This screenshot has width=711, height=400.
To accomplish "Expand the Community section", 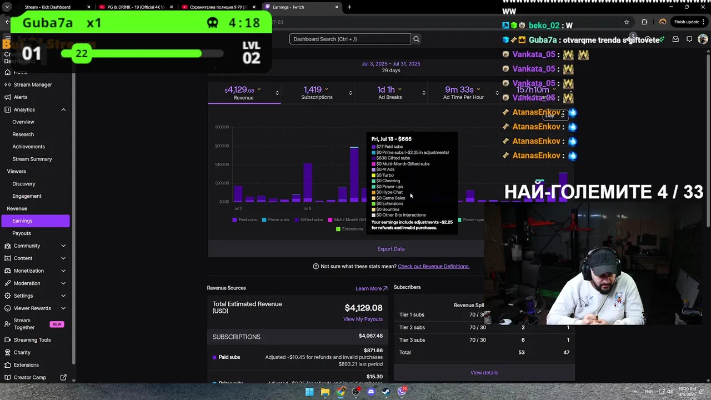I will 63,246.
